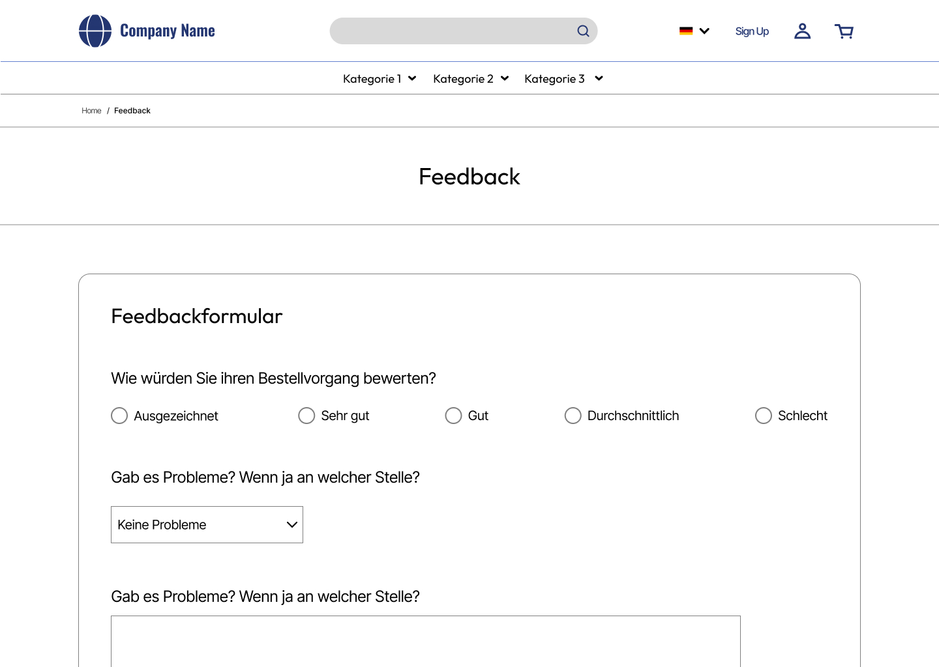Open the user account icon

802,31
